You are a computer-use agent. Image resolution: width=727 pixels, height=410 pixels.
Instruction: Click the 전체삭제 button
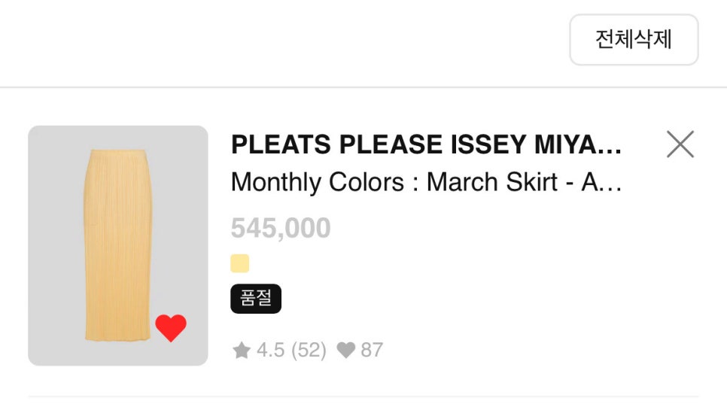click(x=634, y=39)
